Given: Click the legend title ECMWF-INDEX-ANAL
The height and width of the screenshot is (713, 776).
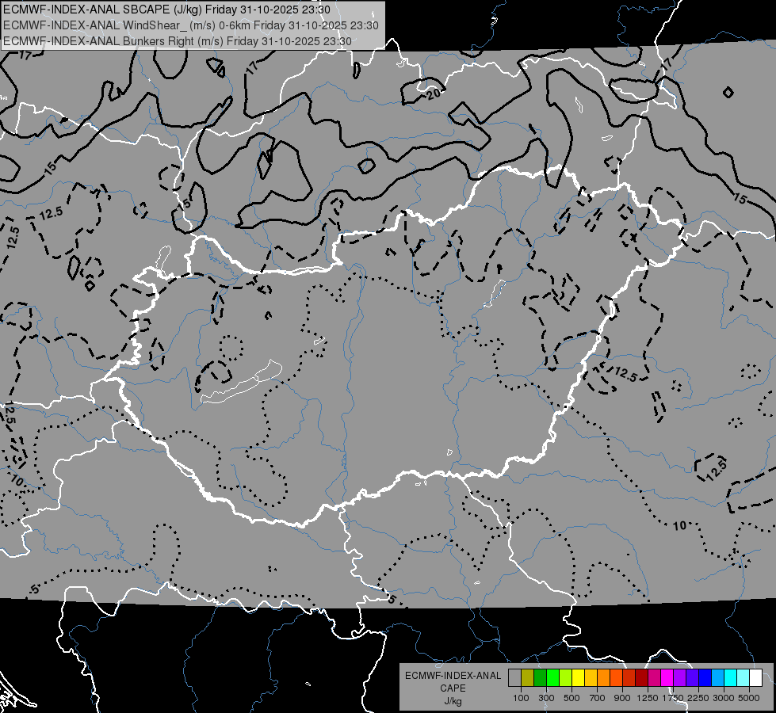Looking at the screenshot, I should 453,676.
